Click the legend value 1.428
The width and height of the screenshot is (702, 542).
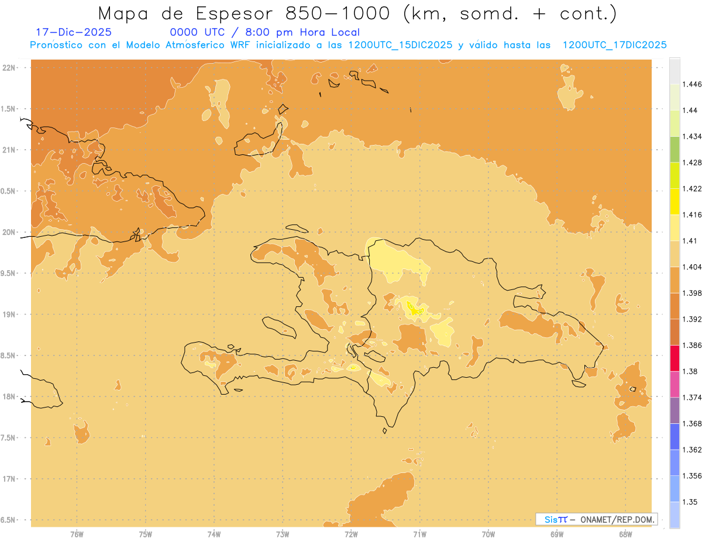[x=693, y=163]
